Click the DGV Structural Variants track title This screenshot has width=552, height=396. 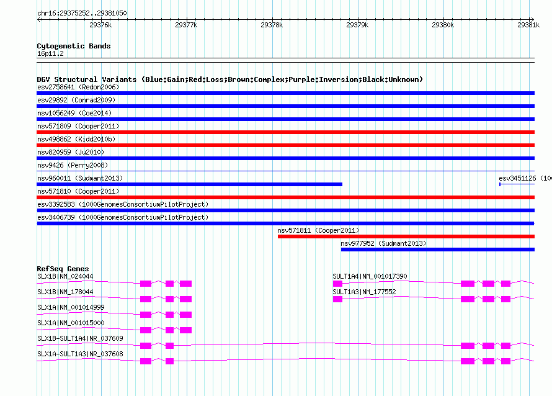230,79
